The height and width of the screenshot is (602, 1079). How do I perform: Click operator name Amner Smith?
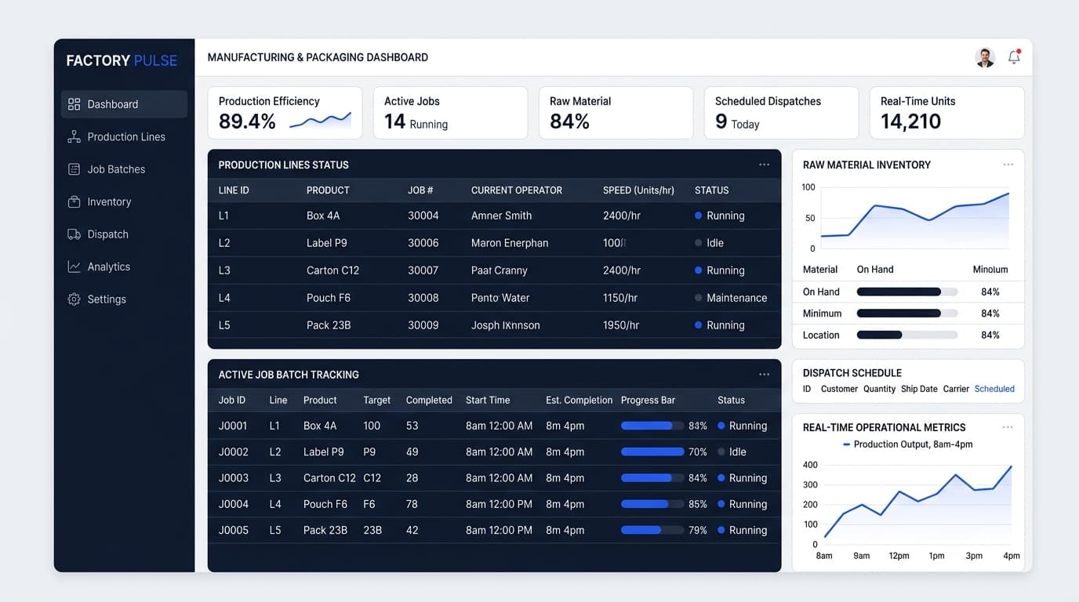(501, 216)
